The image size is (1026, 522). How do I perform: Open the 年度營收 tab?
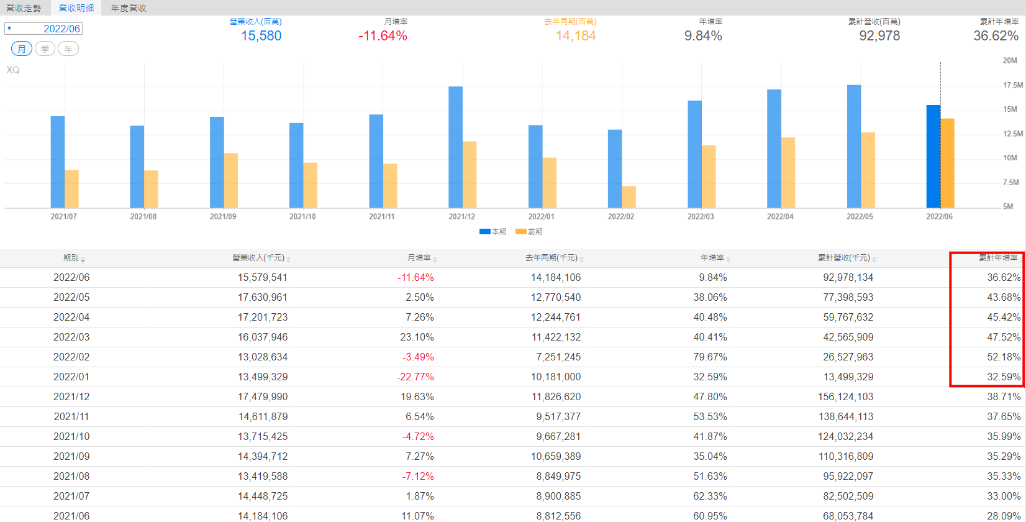coord(129,8)
